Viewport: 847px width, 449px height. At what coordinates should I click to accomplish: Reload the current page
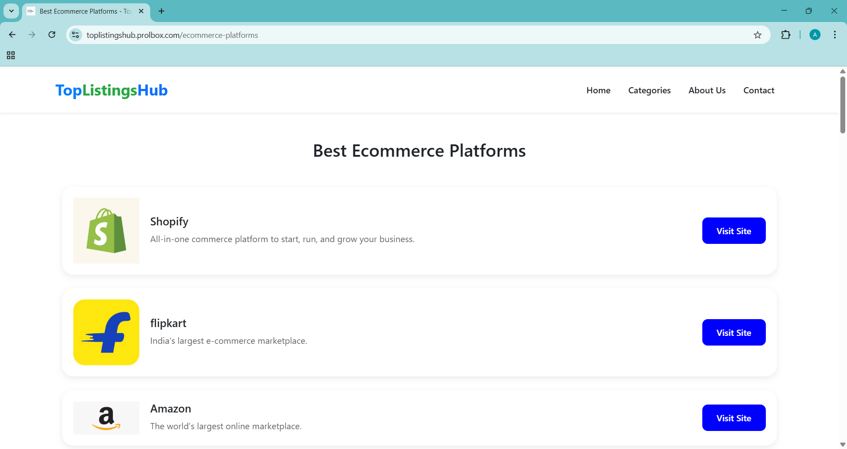pyautogui.click(x=52, y=35)
